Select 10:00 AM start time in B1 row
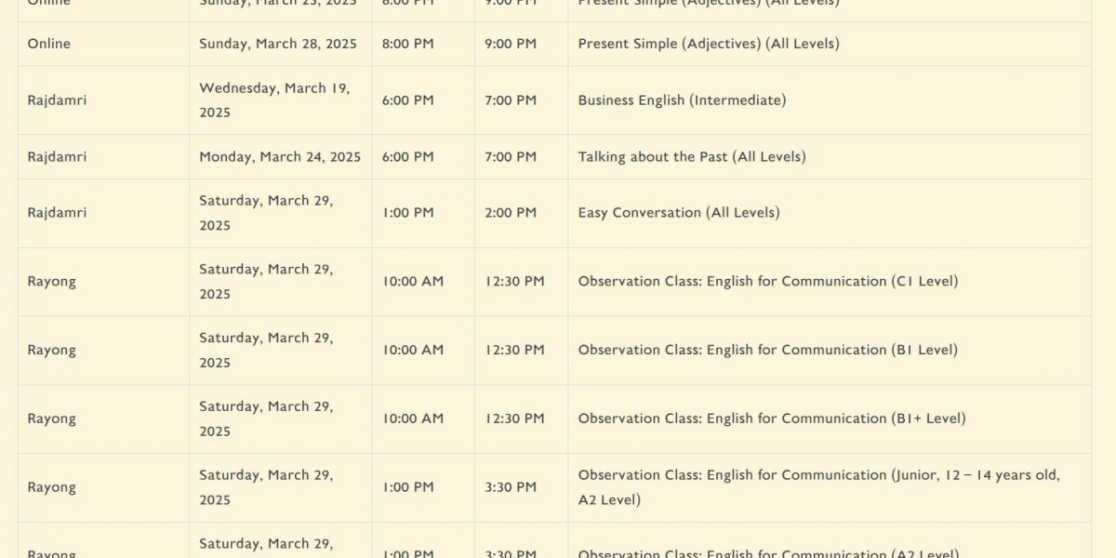 pos(413,351)
